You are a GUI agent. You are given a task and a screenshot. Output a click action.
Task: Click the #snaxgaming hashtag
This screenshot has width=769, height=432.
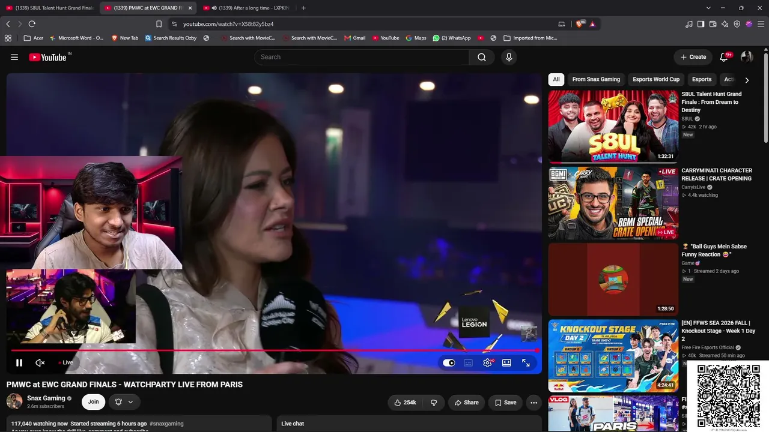coord(166,424)
